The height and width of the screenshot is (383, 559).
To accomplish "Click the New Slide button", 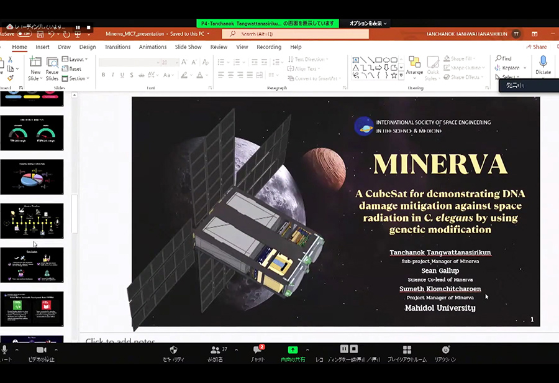I will pyautogui.click(x=35, y=69).
